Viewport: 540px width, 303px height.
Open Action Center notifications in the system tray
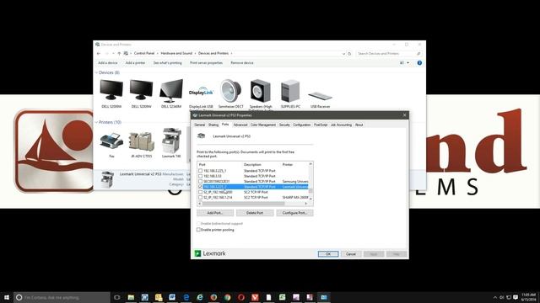click(x=516, y=297)
